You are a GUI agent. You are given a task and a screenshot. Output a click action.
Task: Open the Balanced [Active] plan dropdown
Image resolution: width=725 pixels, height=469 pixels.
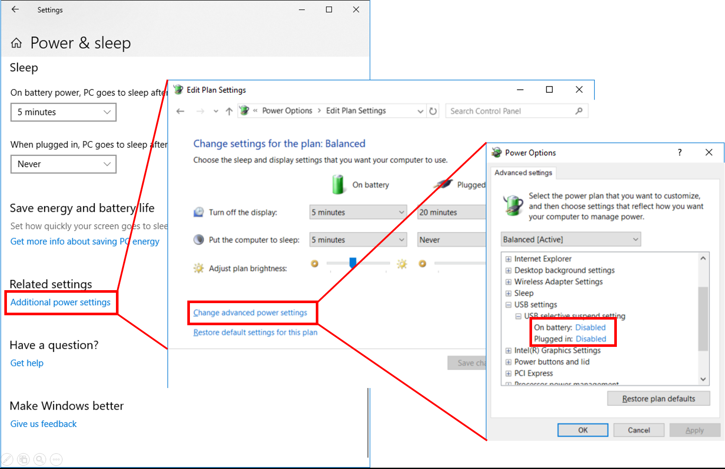point(571,239)
